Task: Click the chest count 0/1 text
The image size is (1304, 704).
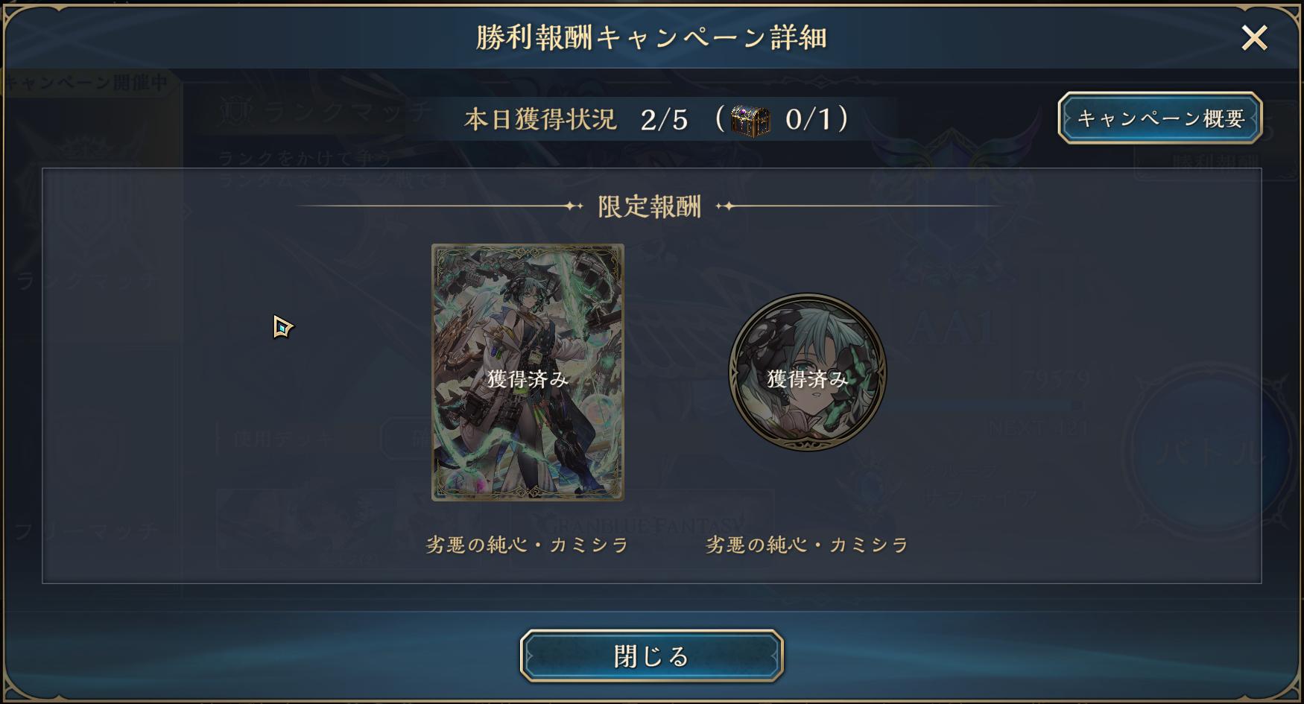Action: 808,119
